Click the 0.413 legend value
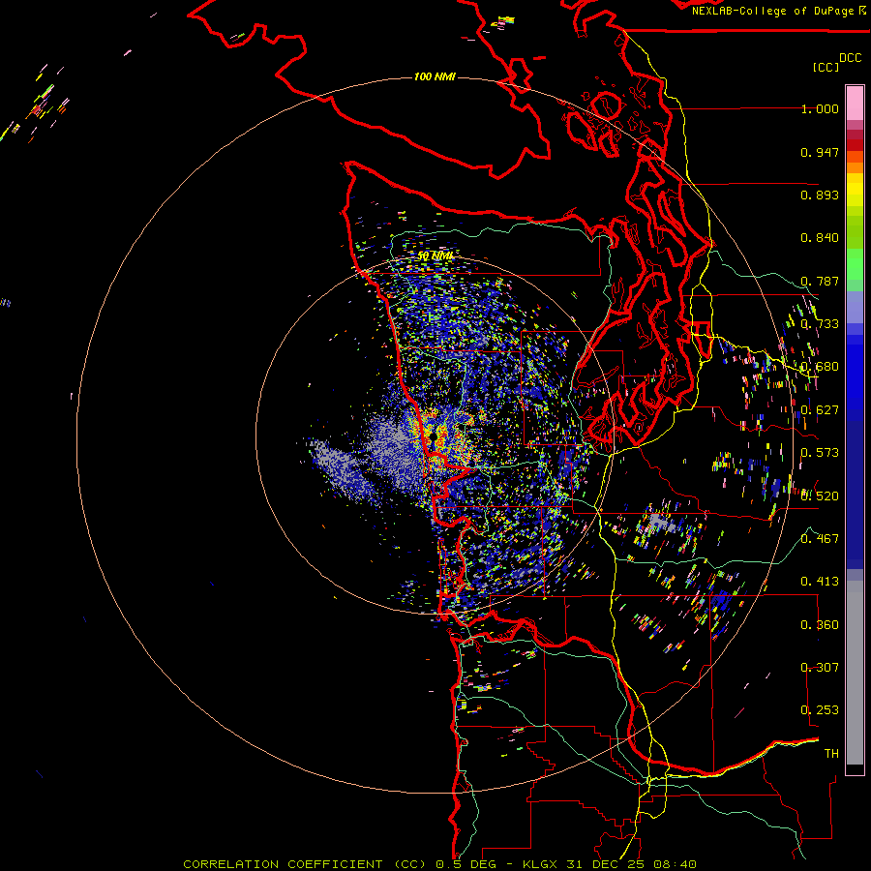 coord(820,582)
